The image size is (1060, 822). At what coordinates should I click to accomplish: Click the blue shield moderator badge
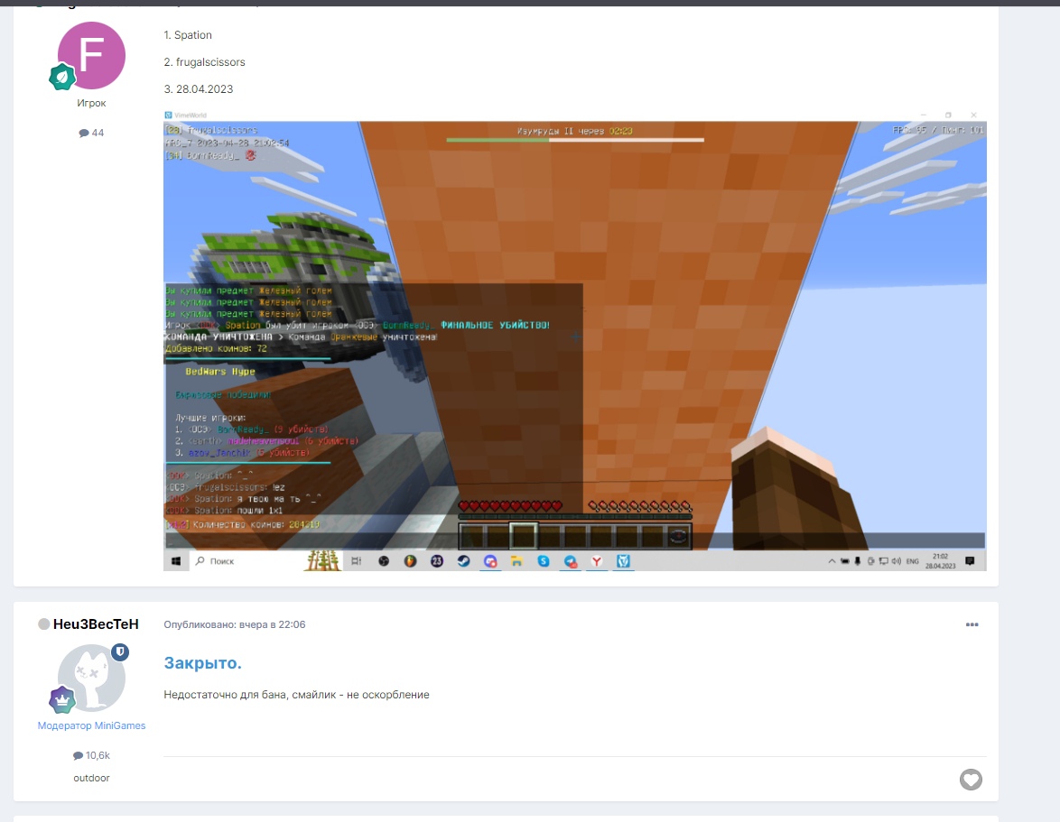pyautogui.click(x=120, y=651)
